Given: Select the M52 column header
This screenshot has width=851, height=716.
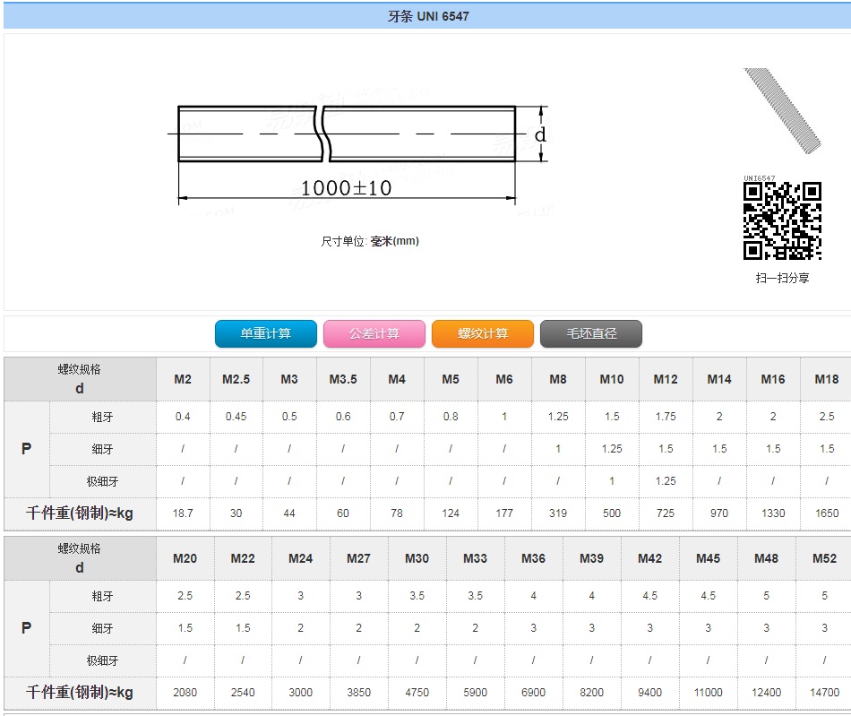Looking at the screenshot, I should coord(824,558).
